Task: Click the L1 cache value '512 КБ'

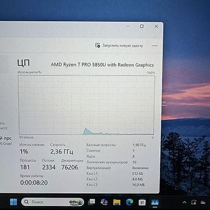Action: click(x=137, y=174)
